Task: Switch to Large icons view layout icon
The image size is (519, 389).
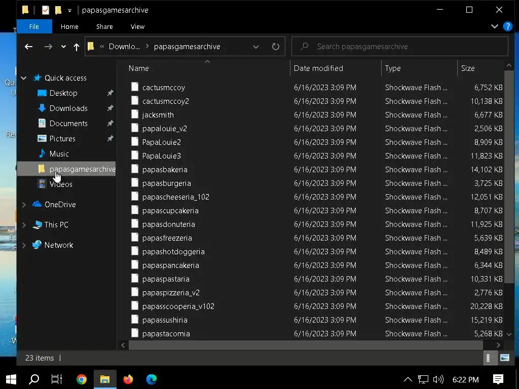Action: click(505, 358)
